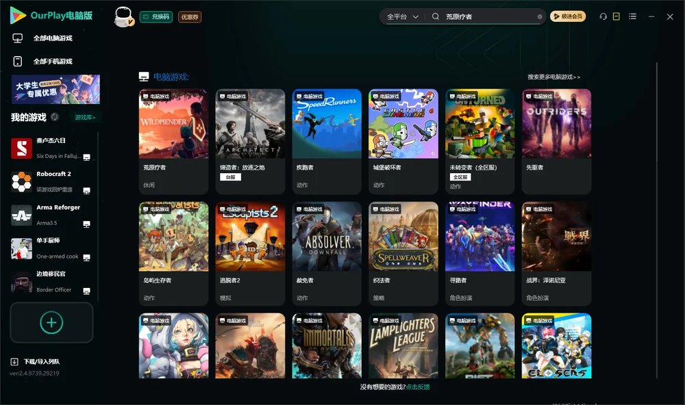Click the results vertical scrollbar

[657, 220]
